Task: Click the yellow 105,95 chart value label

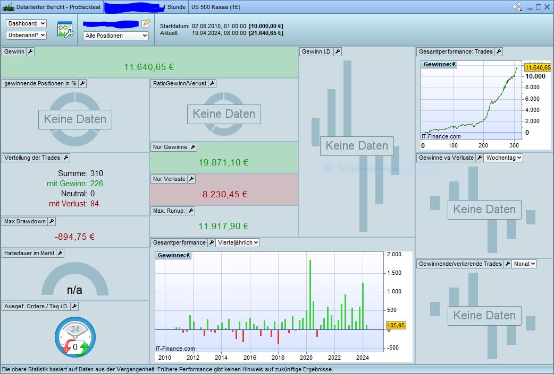Action: click(396, 325)
